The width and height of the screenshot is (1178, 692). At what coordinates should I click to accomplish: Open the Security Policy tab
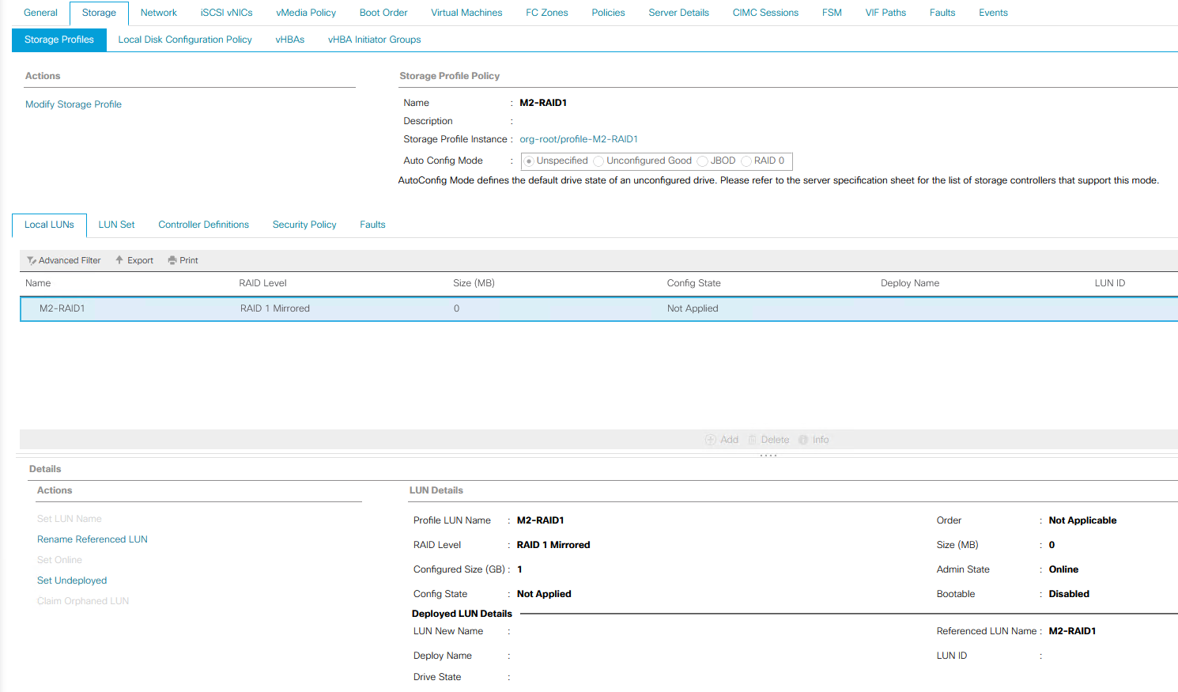[x=304, y=225]
